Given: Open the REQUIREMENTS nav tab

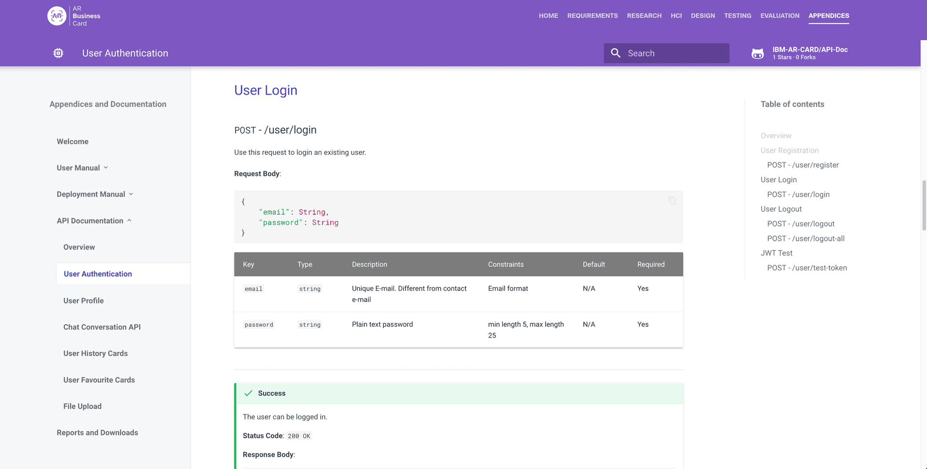Looking at the screenshot, I should click(x=592, y=16).
